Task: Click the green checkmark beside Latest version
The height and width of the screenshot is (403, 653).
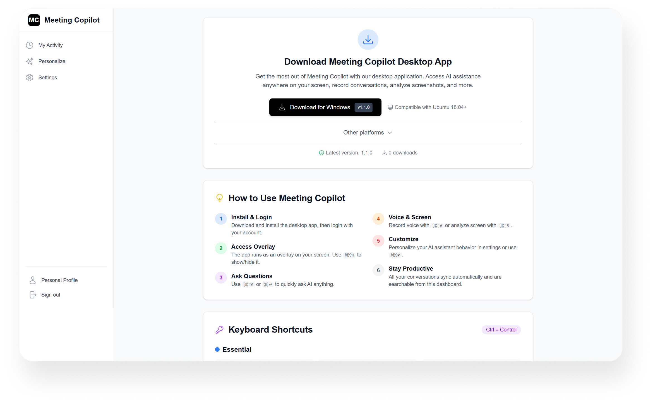Action: point(321,153)
